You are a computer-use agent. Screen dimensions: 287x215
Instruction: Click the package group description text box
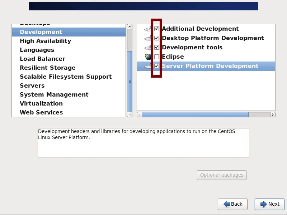pyautogui.click(x=143, y=143)
